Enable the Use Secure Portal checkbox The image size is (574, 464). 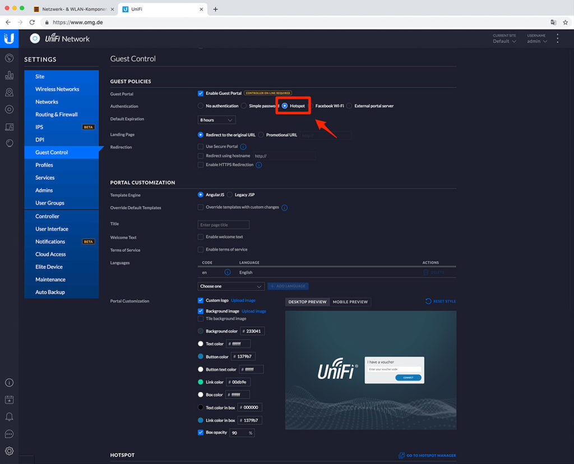201,147
